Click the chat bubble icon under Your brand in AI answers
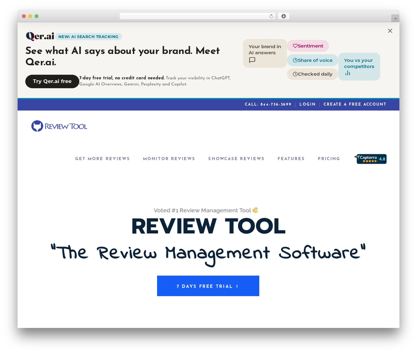 252,60
